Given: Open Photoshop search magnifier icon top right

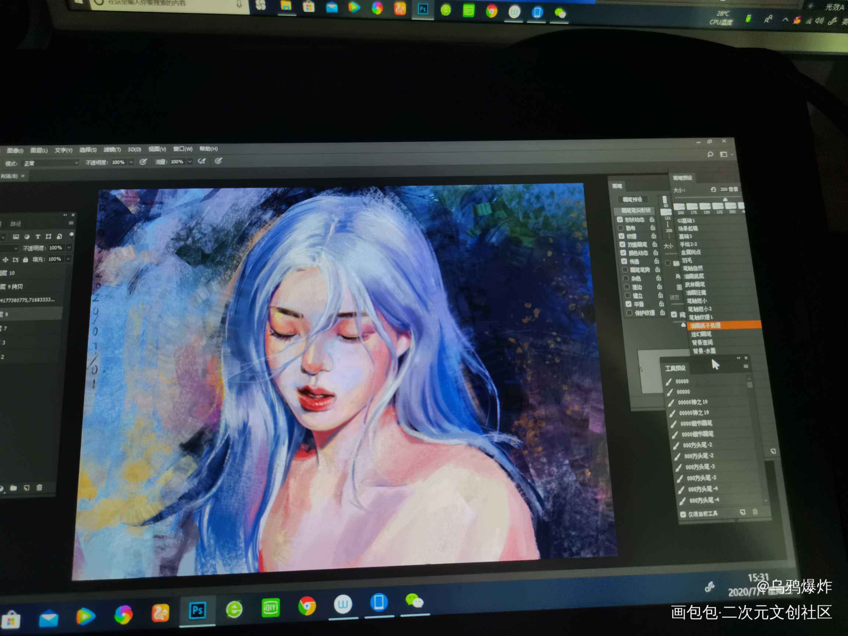Looking at the screenshot, I should point(710,154).
